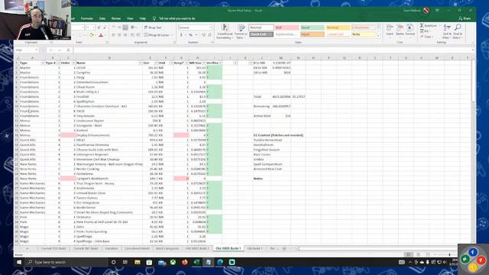Click the new sheet plus icon

pos(284,248)
